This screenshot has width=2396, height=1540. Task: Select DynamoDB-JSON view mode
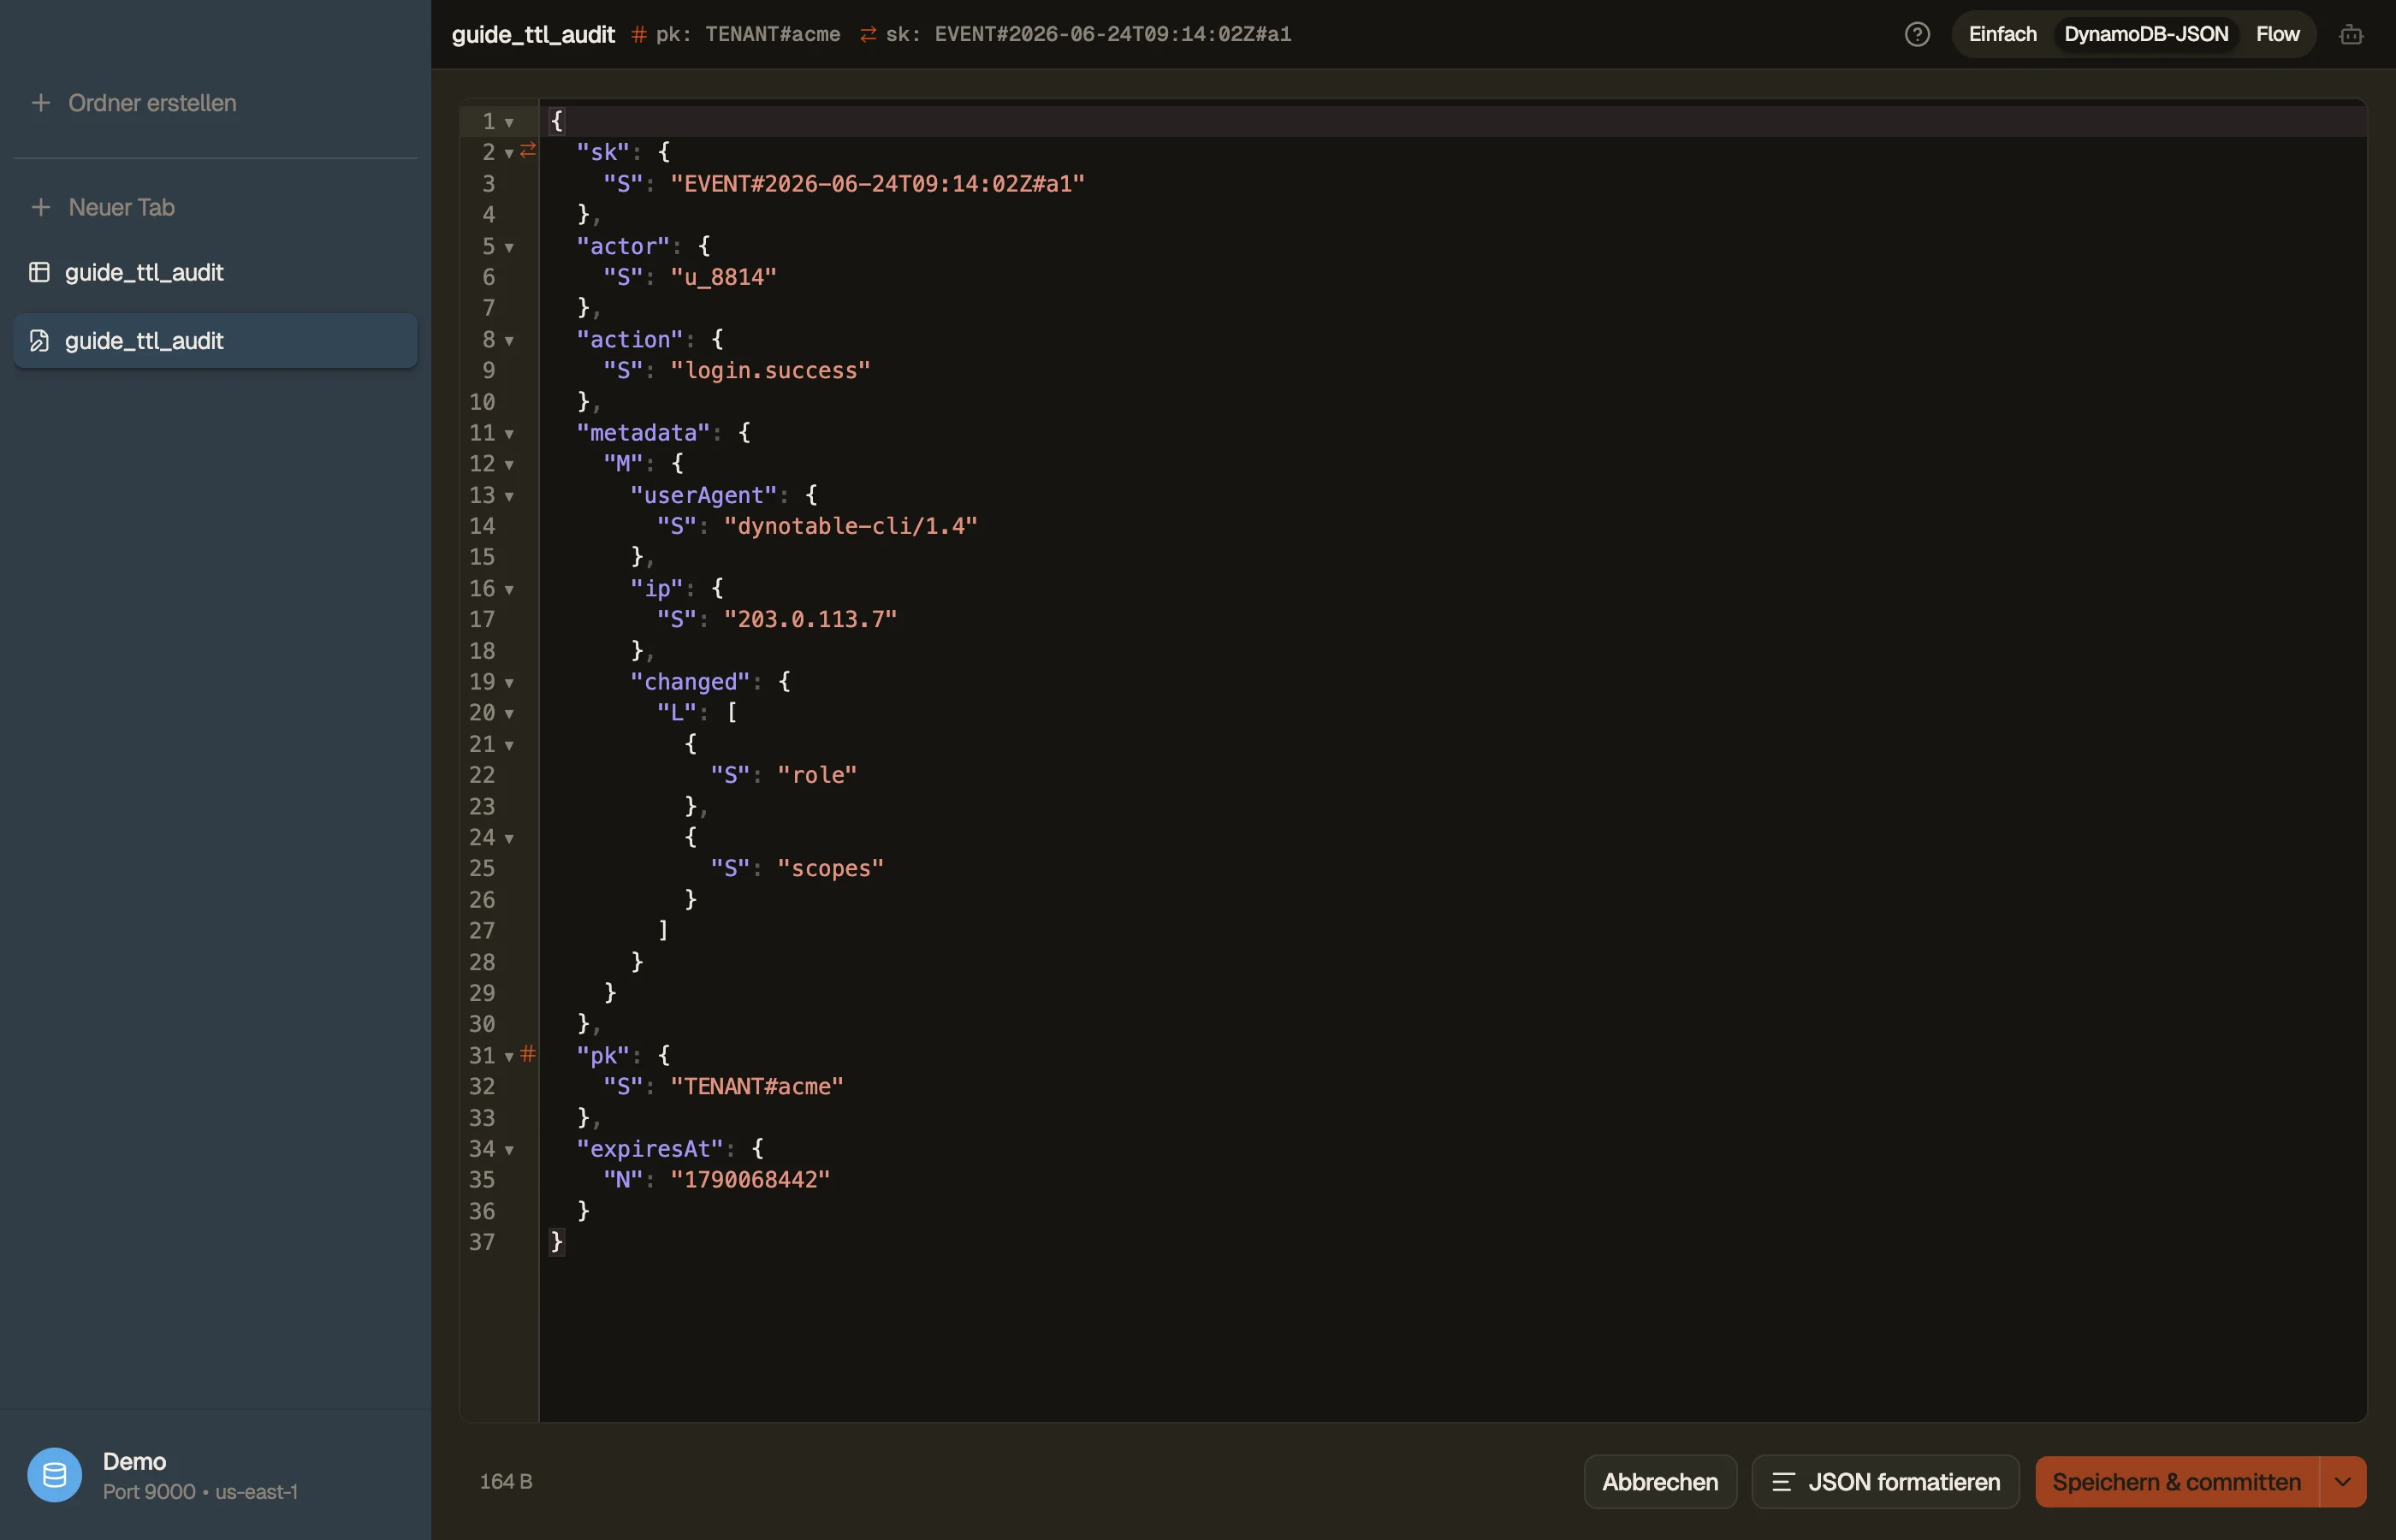click(x=2146, y=34)
